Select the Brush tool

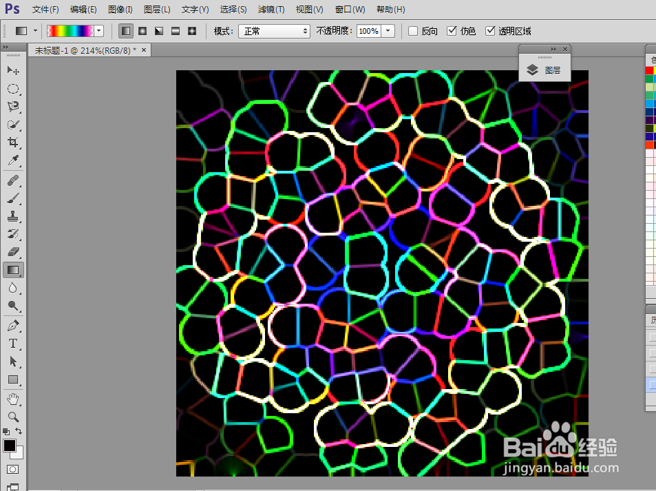pyautogui.click(x=13, y=198)
